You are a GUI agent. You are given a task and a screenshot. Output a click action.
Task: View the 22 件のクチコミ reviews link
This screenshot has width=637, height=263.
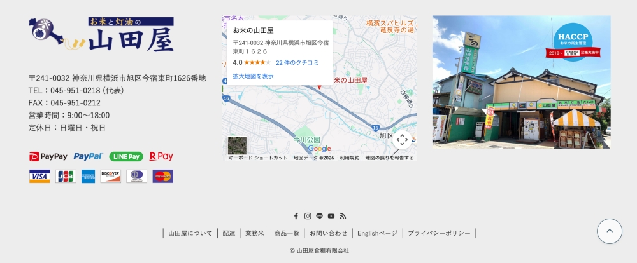coord(297,63)
